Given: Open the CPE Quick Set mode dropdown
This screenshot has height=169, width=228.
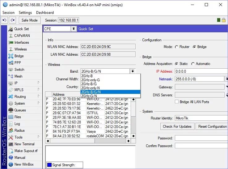Looking at the screenshot, I should [x=74, y=29].
